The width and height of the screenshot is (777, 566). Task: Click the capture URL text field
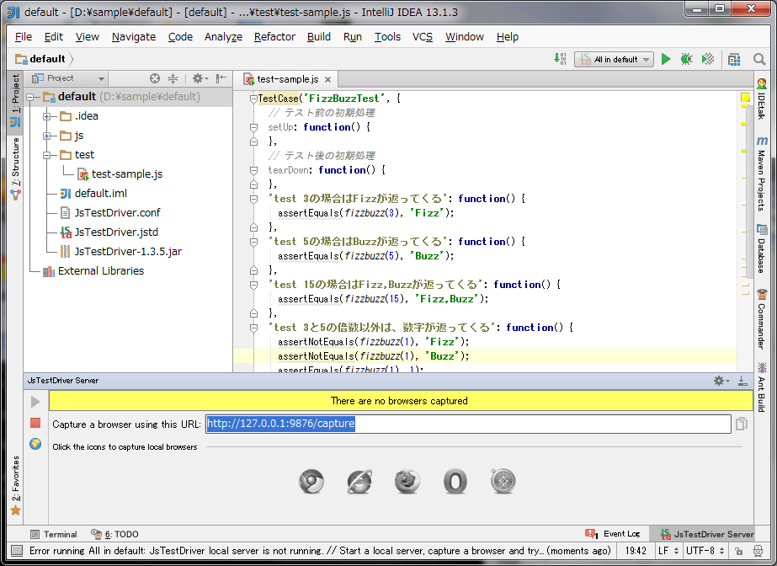click(468, 424)
